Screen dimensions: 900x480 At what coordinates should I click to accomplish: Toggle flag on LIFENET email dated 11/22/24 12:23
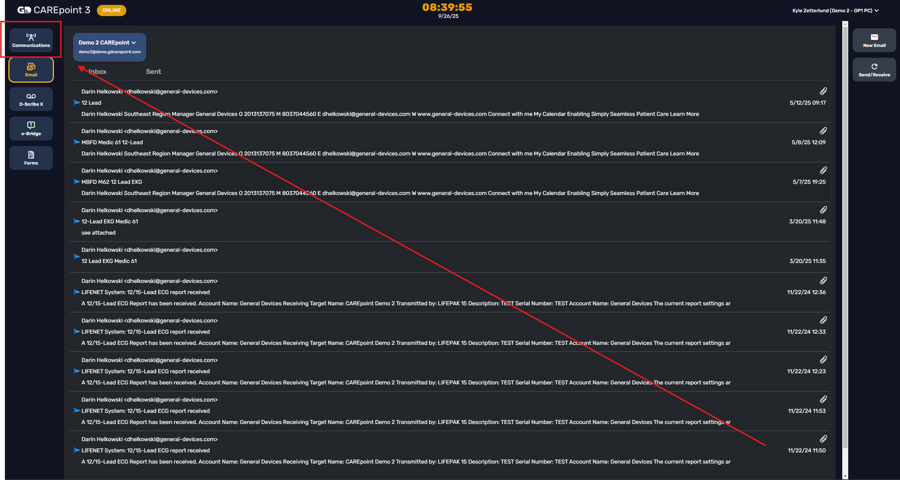(77, 371)
